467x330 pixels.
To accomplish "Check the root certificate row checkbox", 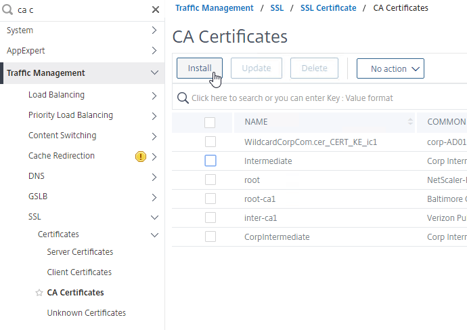I will [x=210, y=180].
